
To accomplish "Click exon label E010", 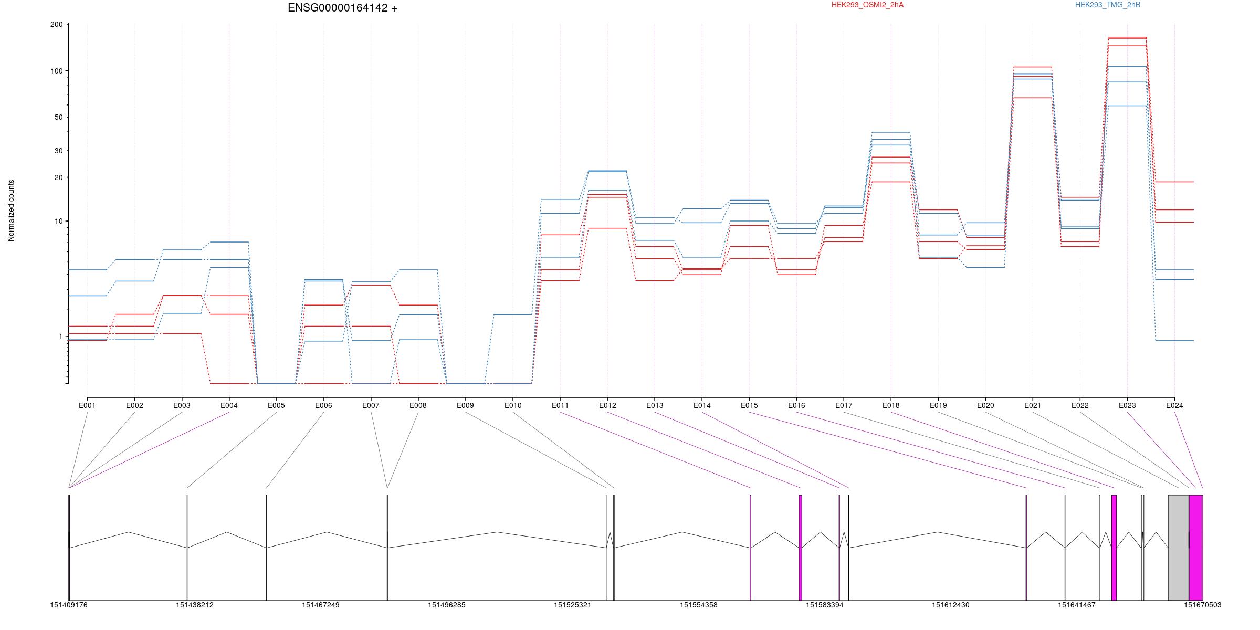I will (x=513, y=405).
